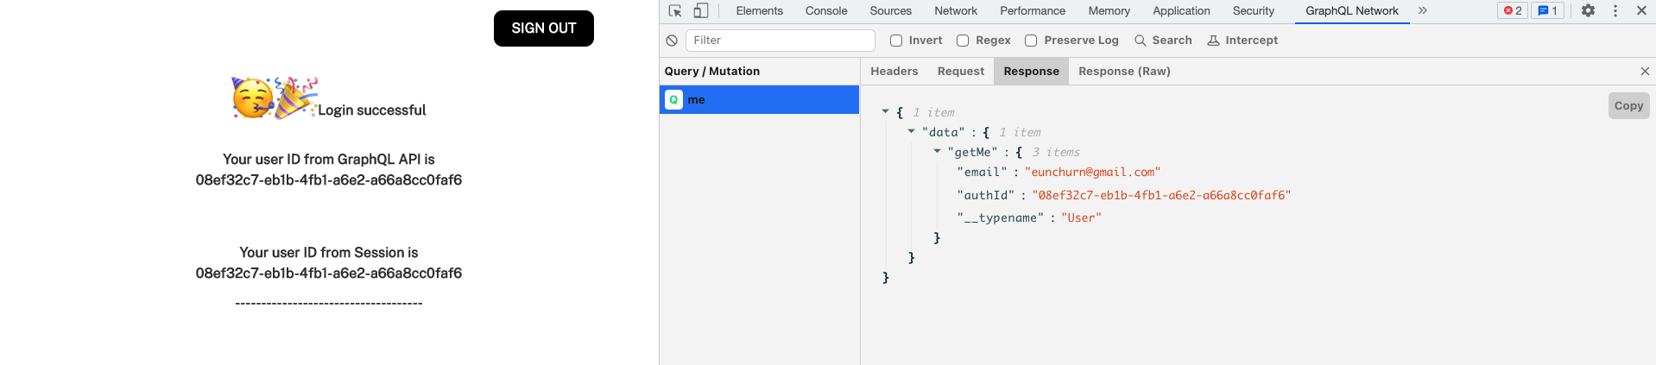Open the Response (Raw) tab
This screenshot has height=365, width=1656.
tap(1124, 72)
